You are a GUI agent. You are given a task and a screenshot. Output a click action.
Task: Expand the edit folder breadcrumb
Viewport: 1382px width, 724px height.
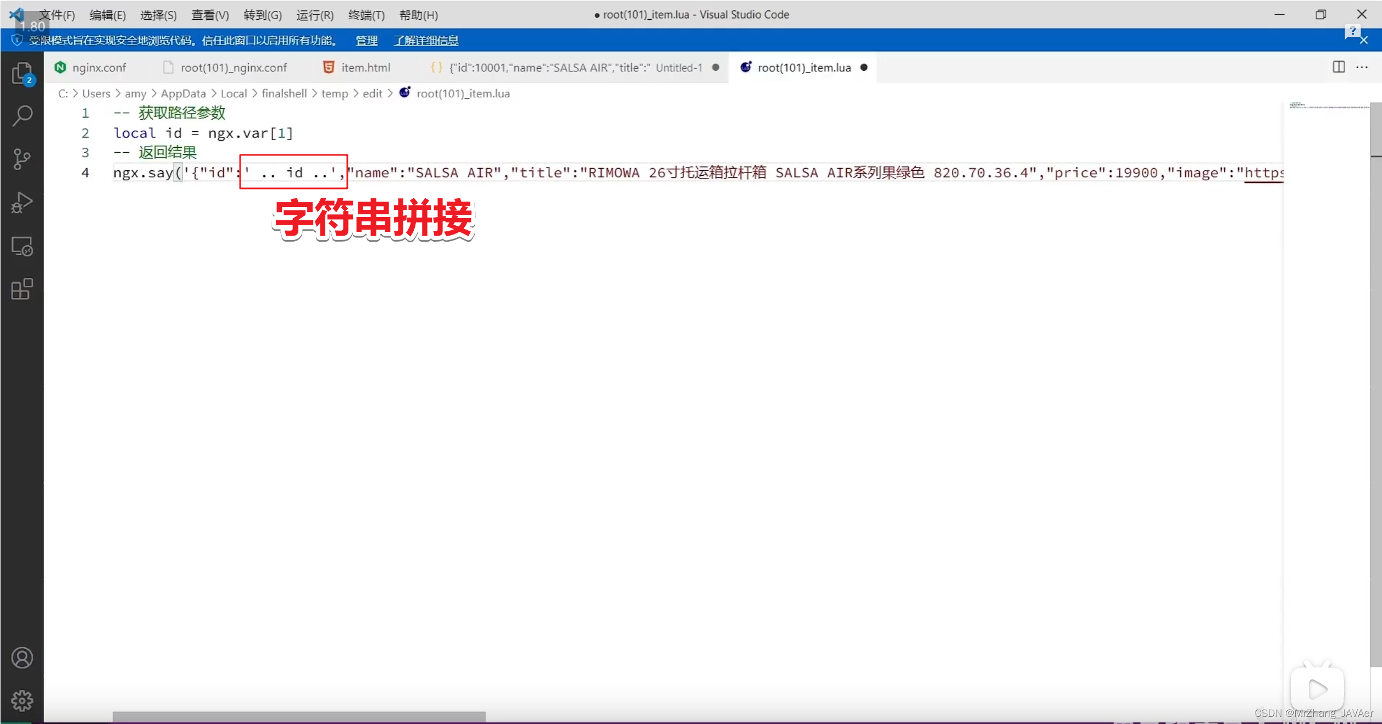tap(373, 93)
